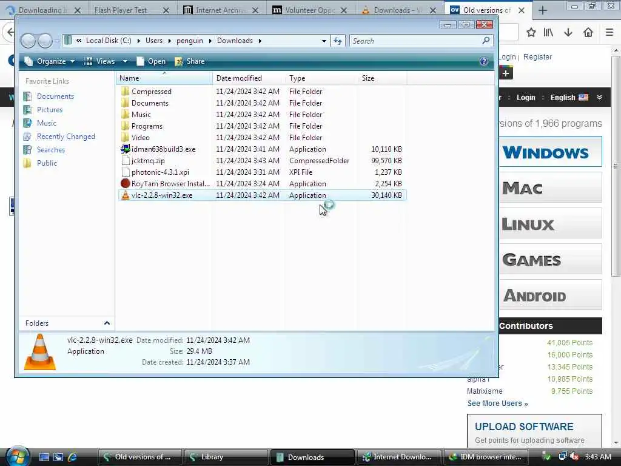Open the Internet Download Manager taskbar button
Viewport: 621px width, 466px height.
[399, 457]
